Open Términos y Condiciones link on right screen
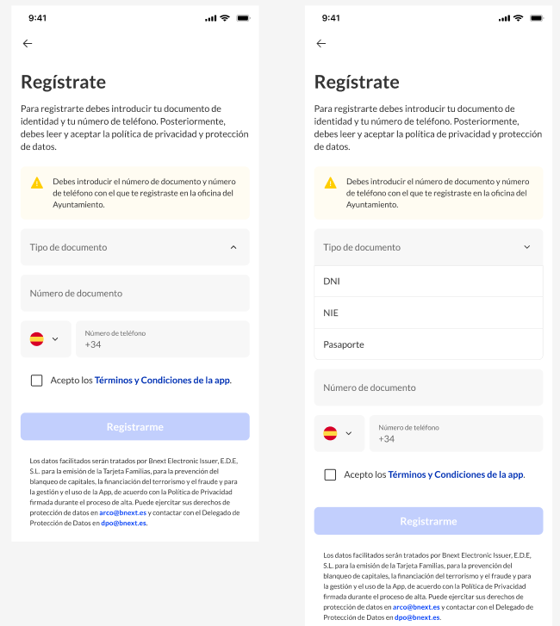Viewport: 560px width, 626px height. [456, 474]
